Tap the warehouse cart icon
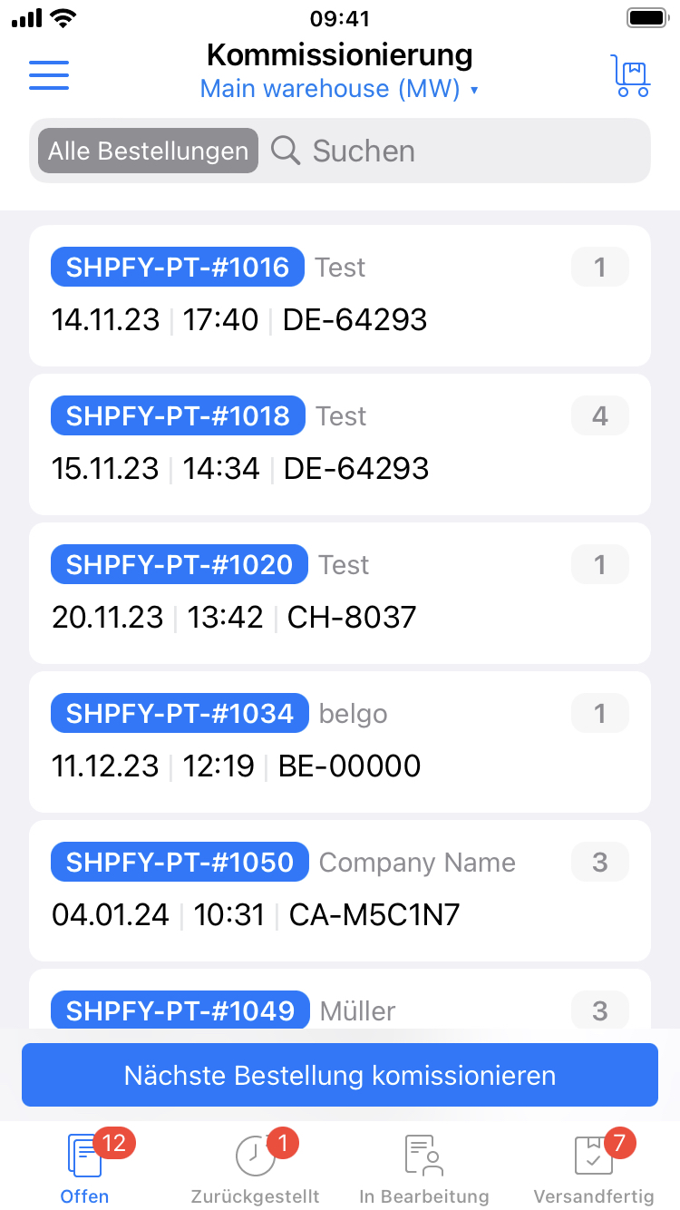 tap(631, 75)
